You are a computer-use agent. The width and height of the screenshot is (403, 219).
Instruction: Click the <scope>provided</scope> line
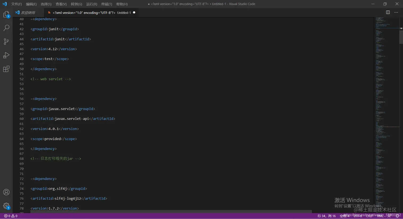coord(54,139)
